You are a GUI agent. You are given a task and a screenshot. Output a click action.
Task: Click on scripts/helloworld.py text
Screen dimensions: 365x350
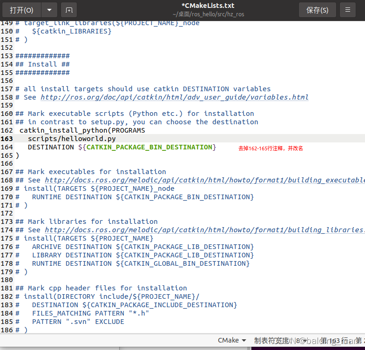72,139
